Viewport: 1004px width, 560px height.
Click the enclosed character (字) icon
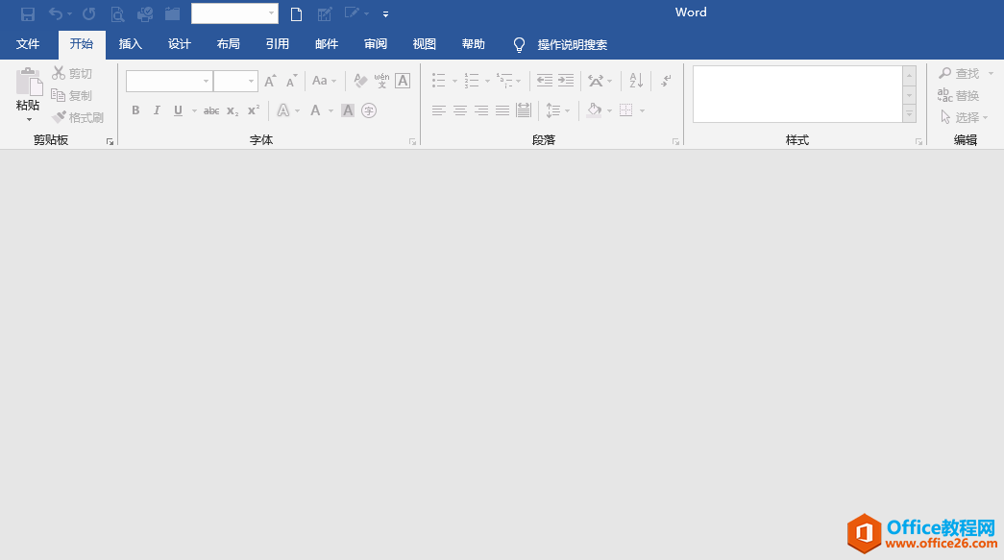point(369,110)
